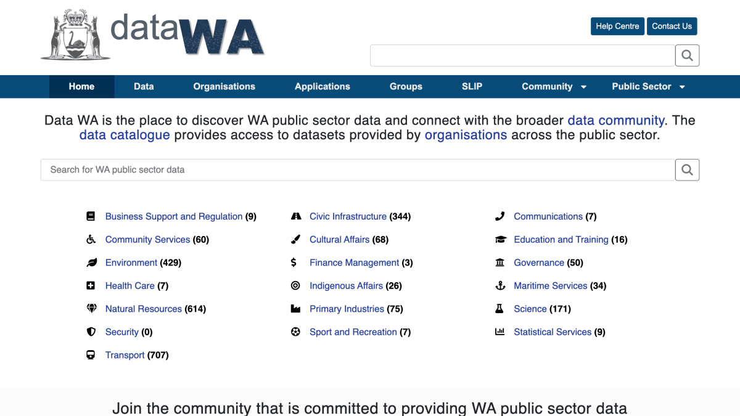740x416 pixels.
Task: Click the phone icon beside Communications
Action: pos(500,216)
